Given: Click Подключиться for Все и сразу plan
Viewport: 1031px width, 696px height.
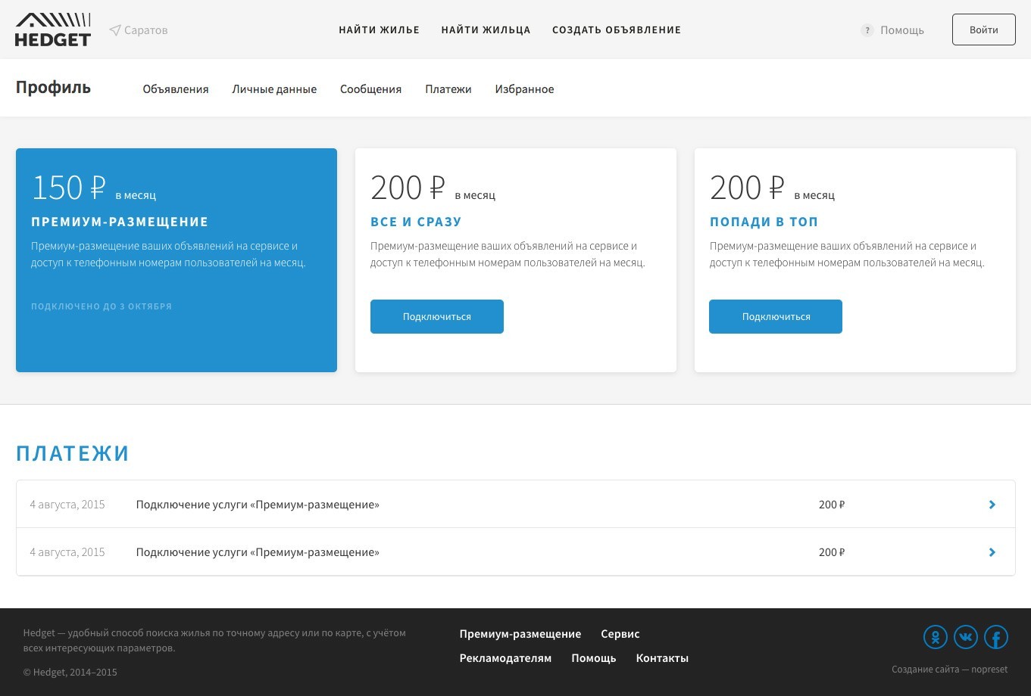Looking at the screenshot, I should click(x=436, y=316).
